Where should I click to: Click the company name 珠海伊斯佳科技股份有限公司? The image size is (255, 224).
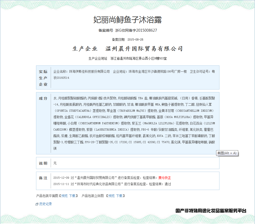pyautogui.click(x=89, y=71)
